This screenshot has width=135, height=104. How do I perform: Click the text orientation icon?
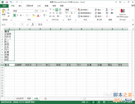(x=58, y=16)
